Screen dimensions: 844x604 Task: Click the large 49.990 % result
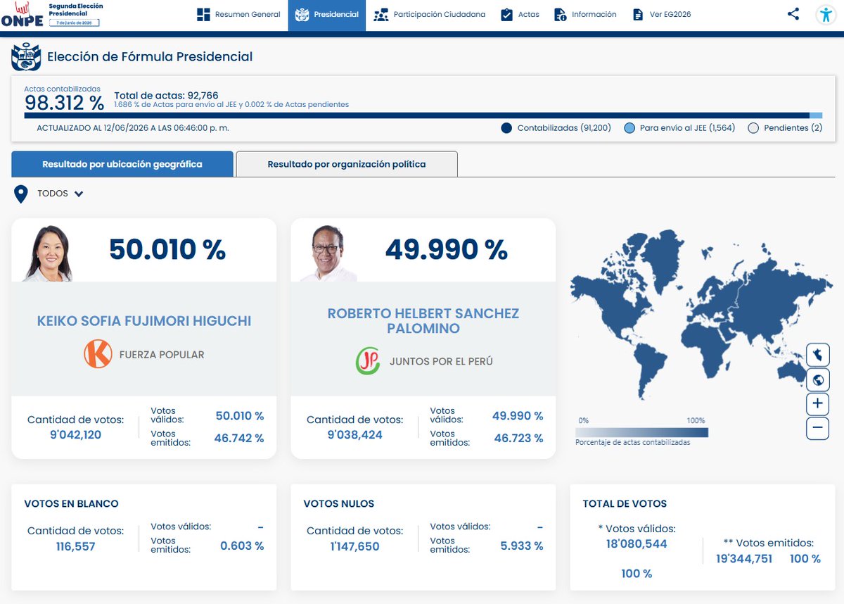tap(447, 249)
